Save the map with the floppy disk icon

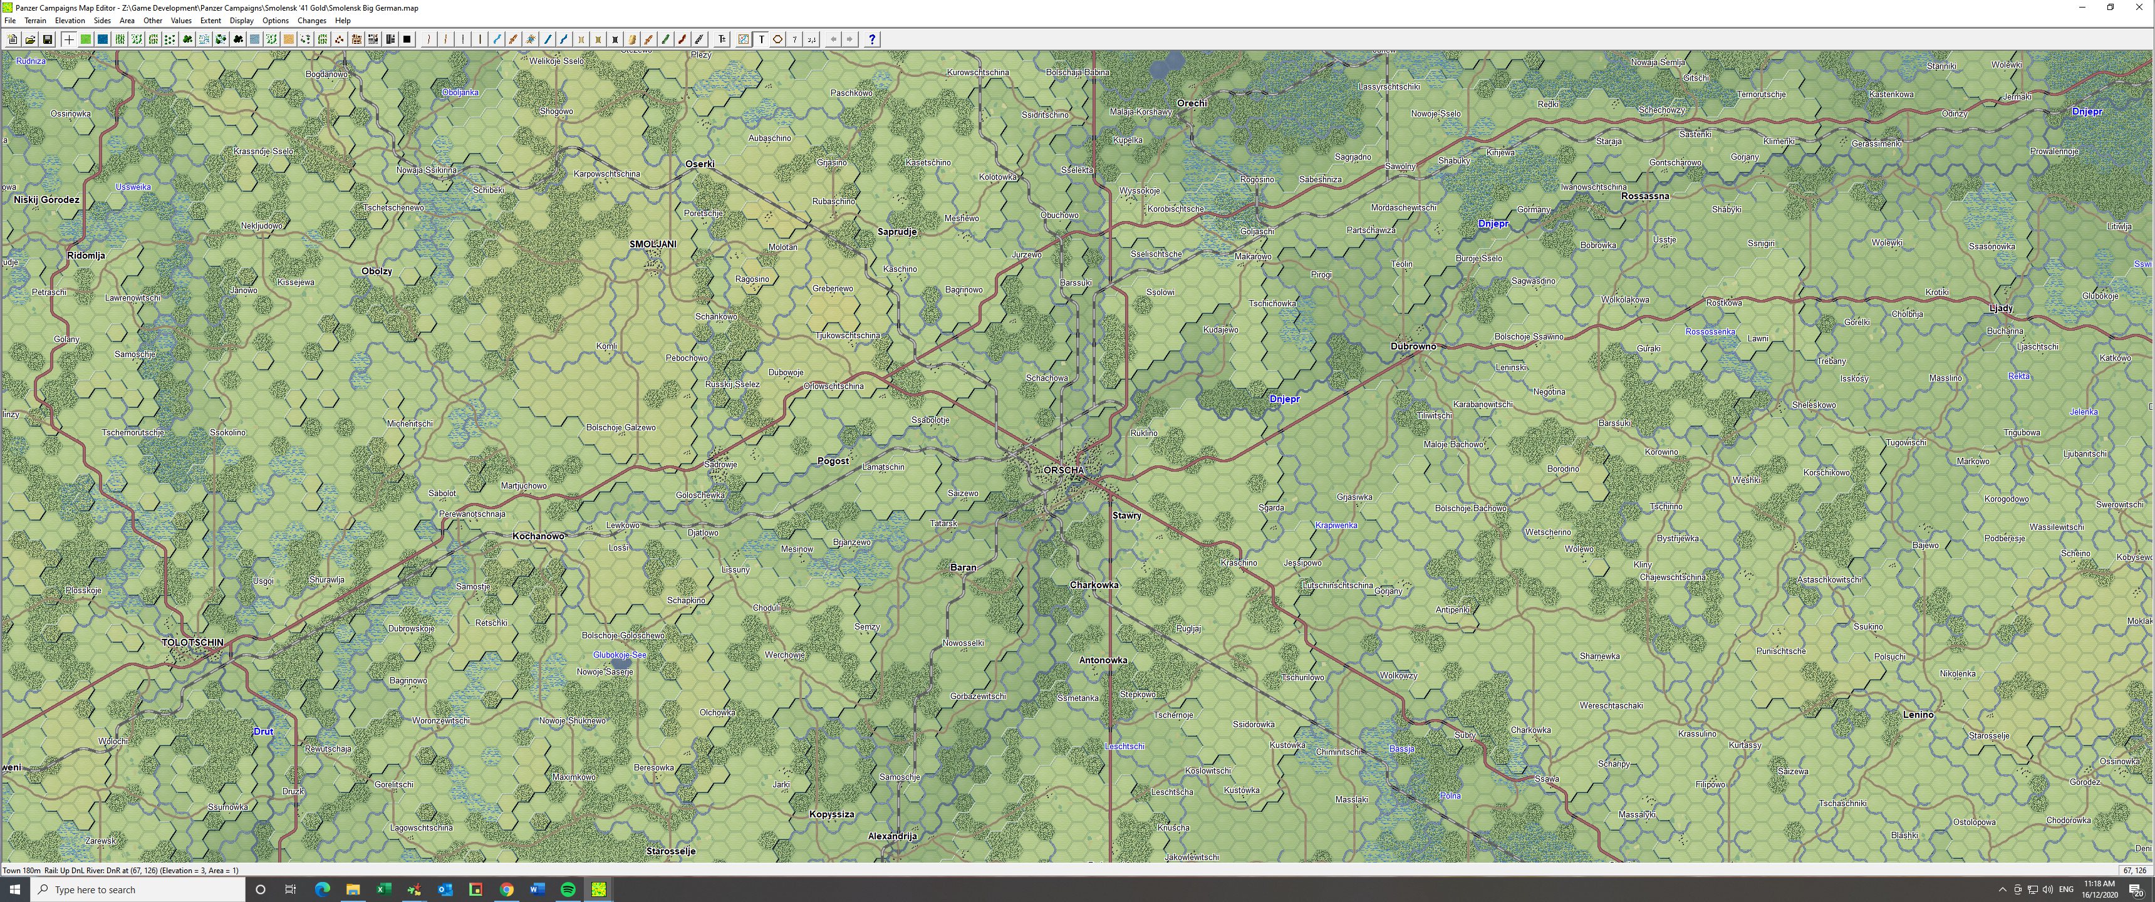click(x=48, y=39)
